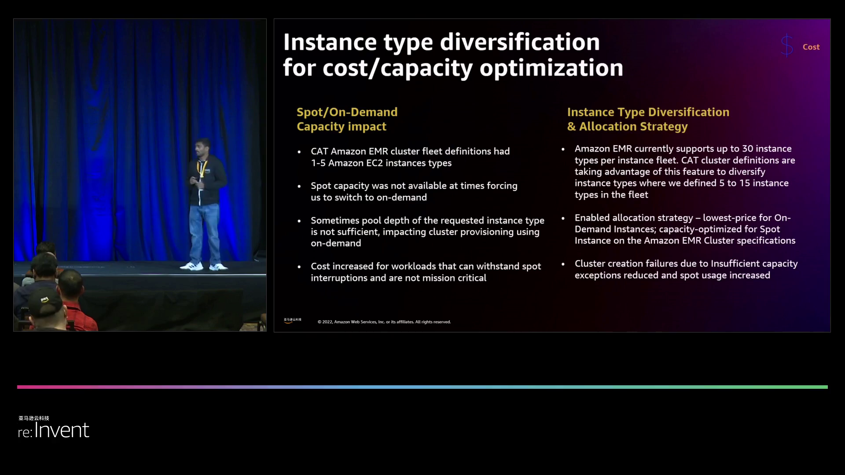
Task: Click the Chinese AWS text above re:Invent
Action: [x=34, y=418]
